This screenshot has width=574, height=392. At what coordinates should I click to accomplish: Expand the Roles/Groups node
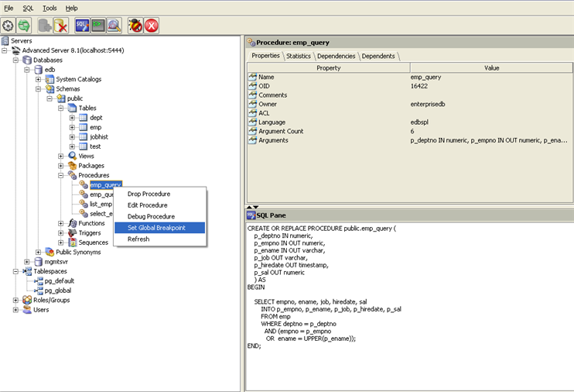click(15, 300)
